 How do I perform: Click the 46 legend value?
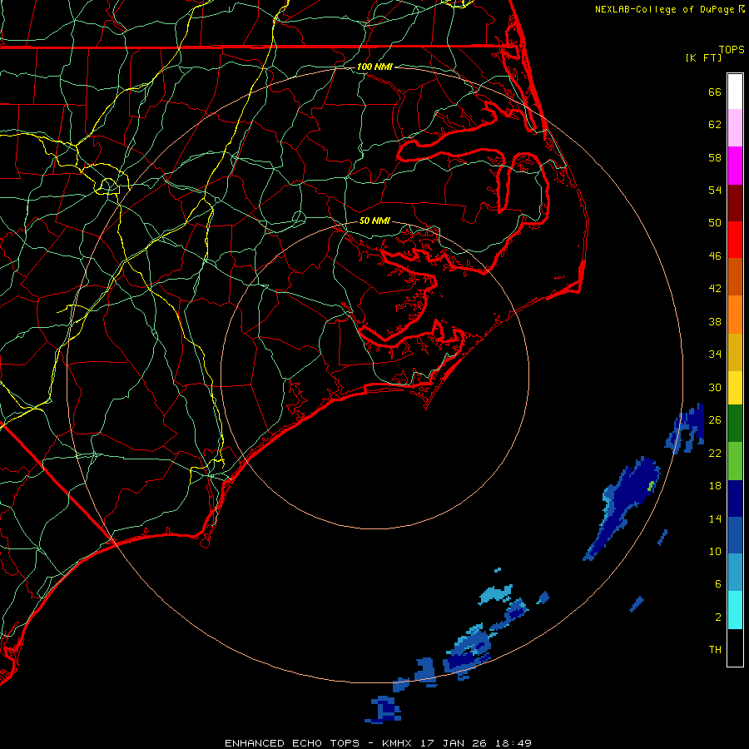[715, 256]
